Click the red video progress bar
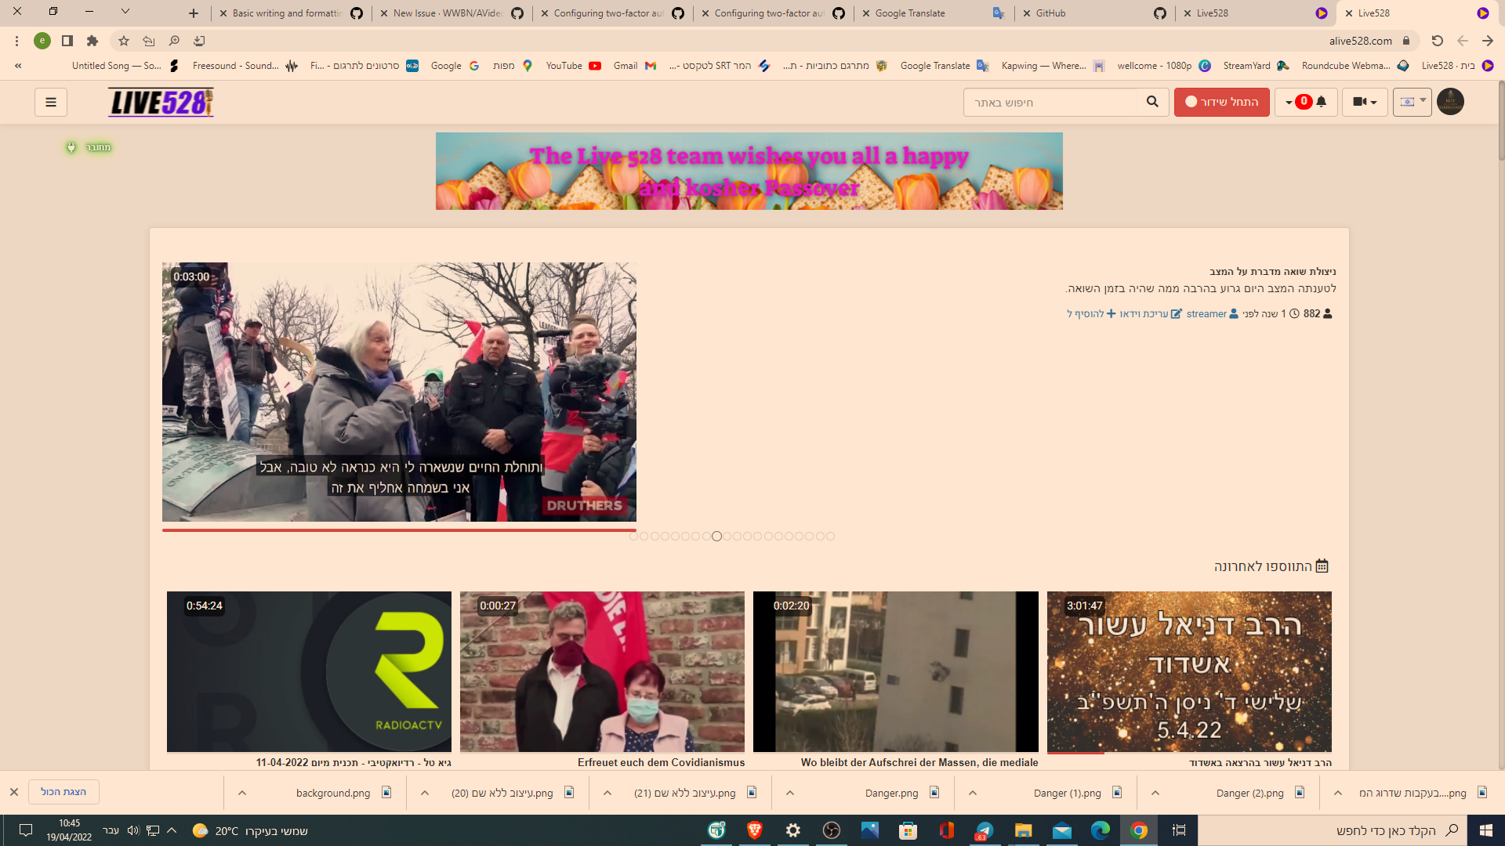 pyautogui.click(x=398, y=530)
